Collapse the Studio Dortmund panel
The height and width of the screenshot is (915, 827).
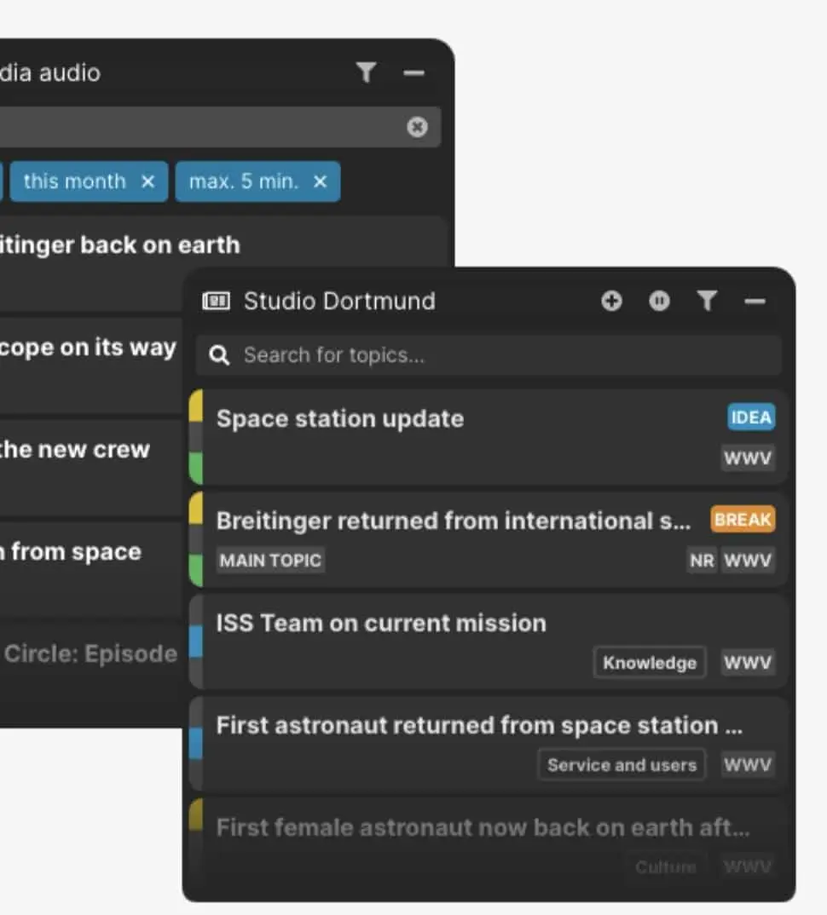point(755,301)
